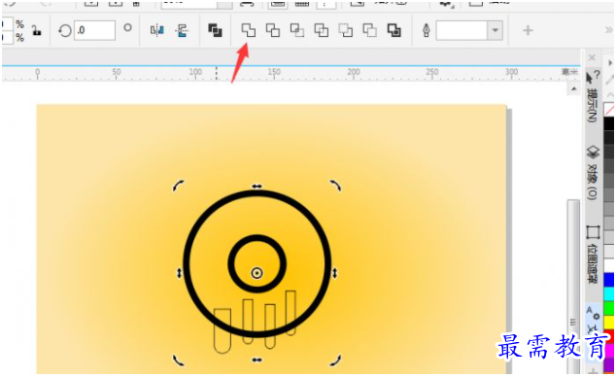This screenshot has height=377, width=616.
Task: Open the color palette flyout arrow
Action: [610, 63]
